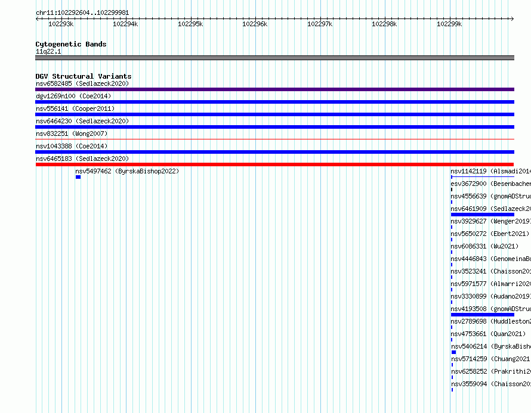Open variant label nsv6582485 (Sedlazeck2020)
The image size is (531, 413).
82,83
